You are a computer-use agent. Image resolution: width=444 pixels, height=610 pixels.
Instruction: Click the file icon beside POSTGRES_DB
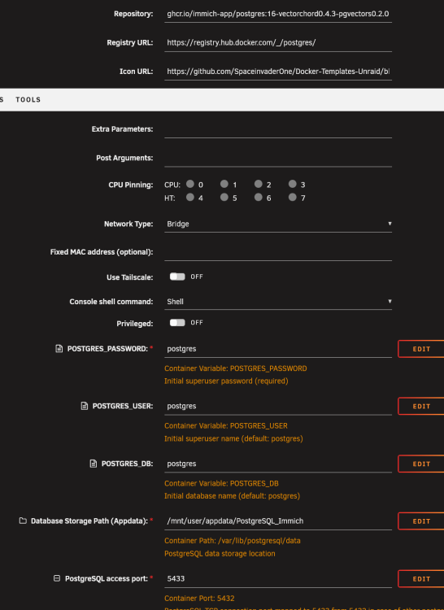click(93, 464)
